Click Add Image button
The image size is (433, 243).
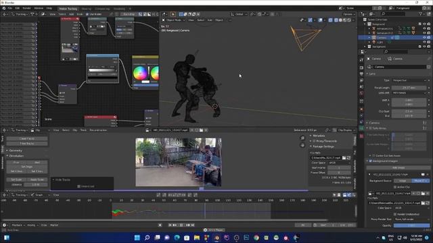pos(398,167)
